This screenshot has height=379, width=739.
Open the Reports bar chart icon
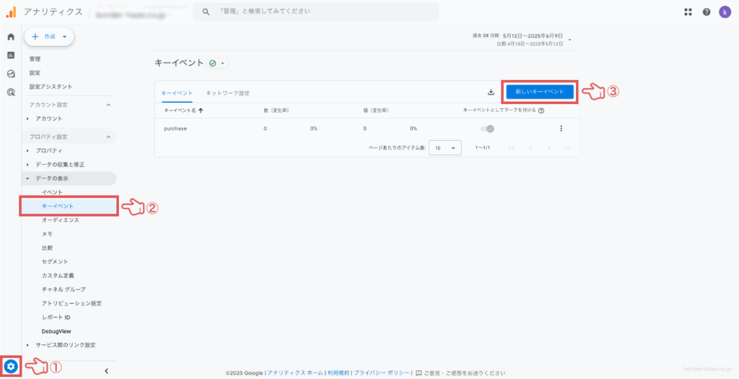click(x=11, y=55)
